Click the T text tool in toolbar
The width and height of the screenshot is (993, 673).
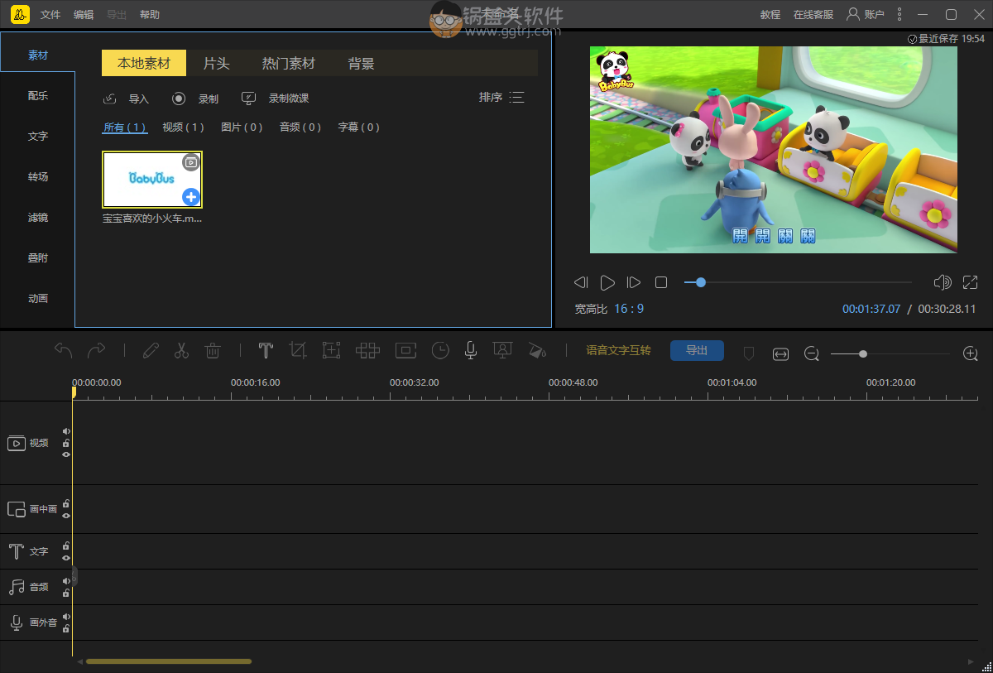[266, 350]
